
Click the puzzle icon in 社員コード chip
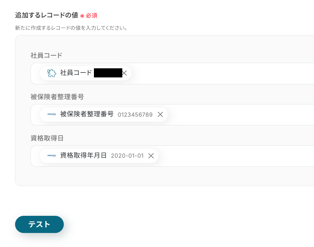(x=52, y=73)
